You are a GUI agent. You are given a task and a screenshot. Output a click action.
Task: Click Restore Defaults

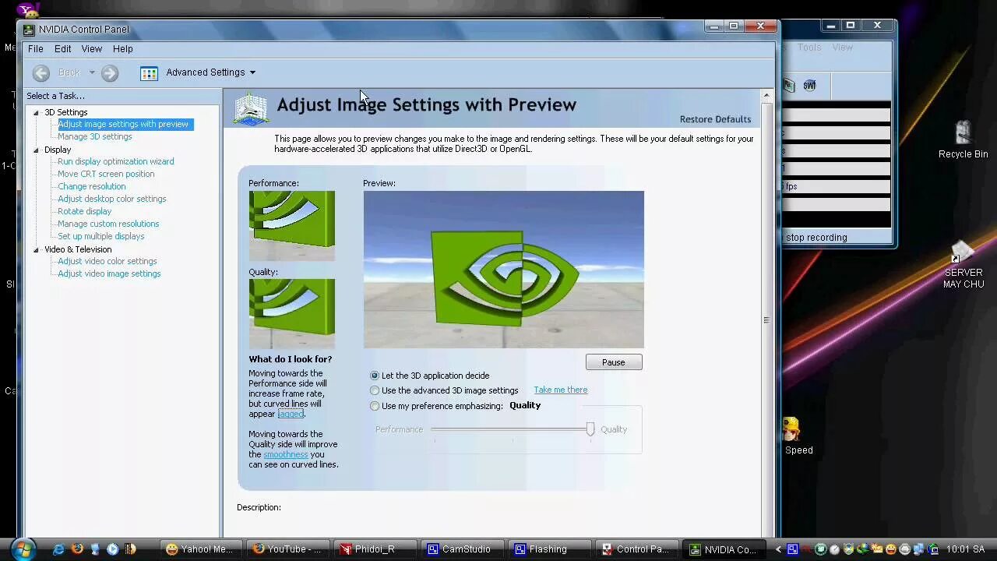(715, 119)
